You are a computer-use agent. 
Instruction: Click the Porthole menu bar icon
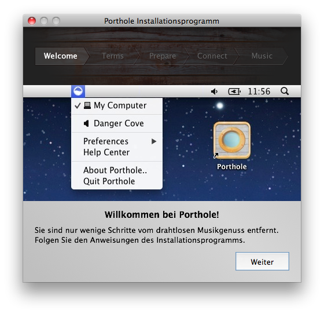[x=78, y=91]
